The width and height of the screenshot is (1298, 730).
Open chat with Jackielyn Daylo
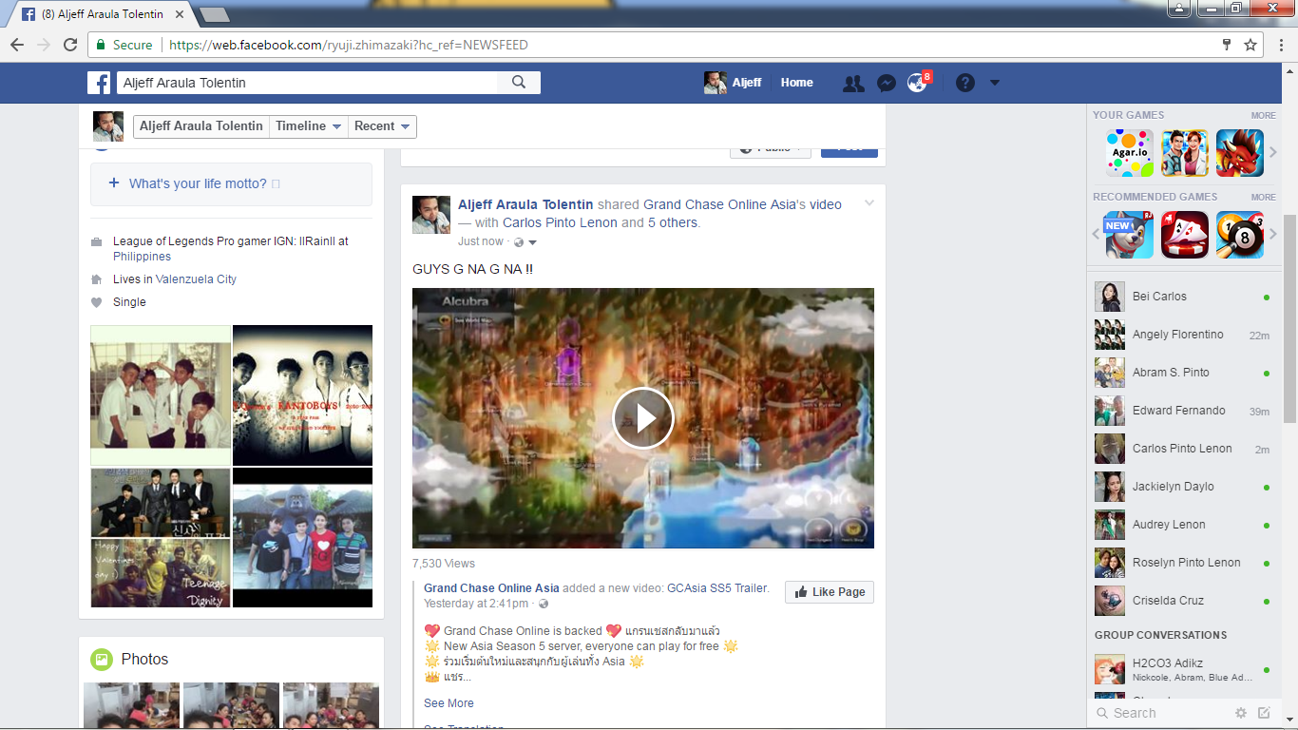pyautogui.click(x=1182, y=487)
